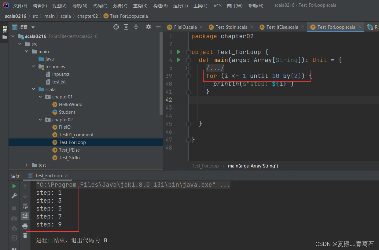Toggle soft-wrap in run console
Image resolution: width=379 pixels, height=250 pixels.
pos(25,206)
